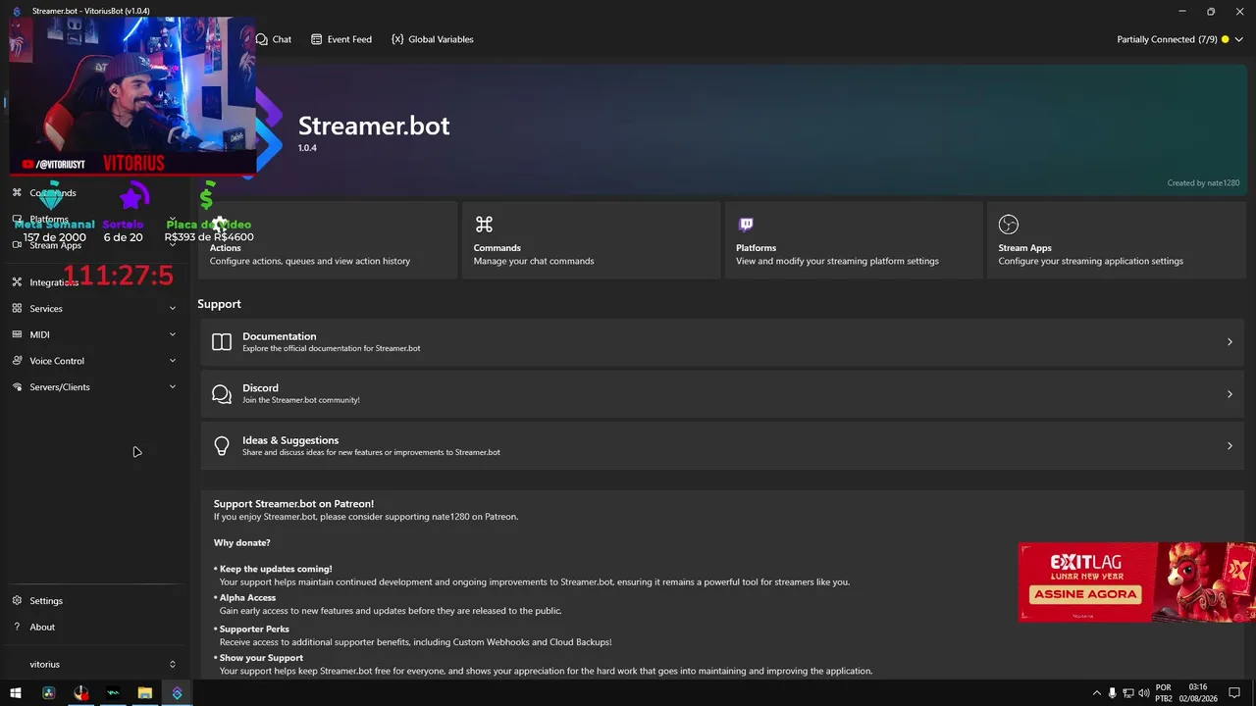Screen dimensions: 1256x706
Task: Open the Event Feed tab
Action: pyautogui.click(x=341, y=39)
